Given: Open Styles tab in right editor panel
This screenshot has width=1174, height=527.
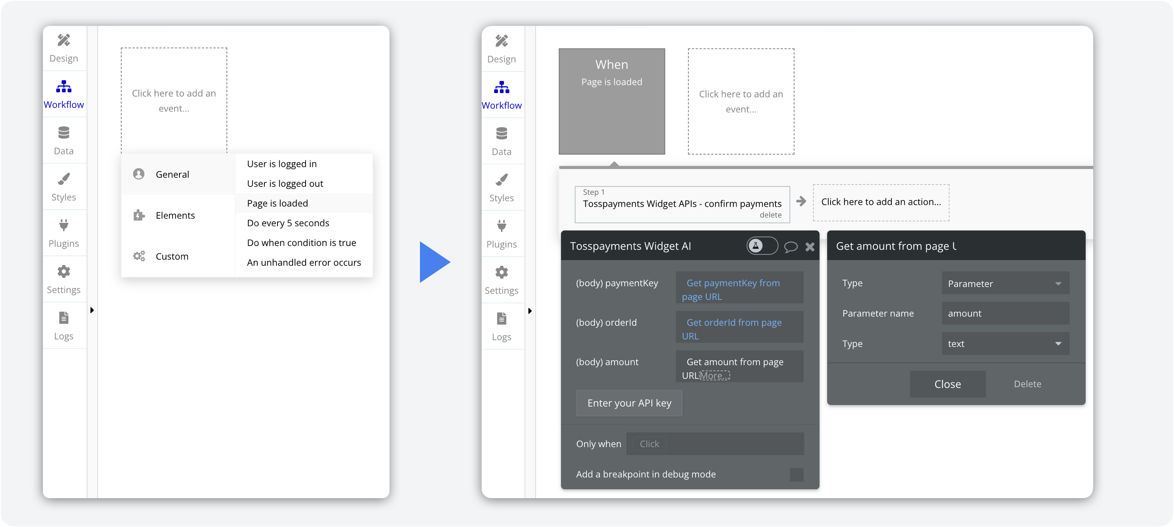Looking at the screenshot, I should point(501,188).
